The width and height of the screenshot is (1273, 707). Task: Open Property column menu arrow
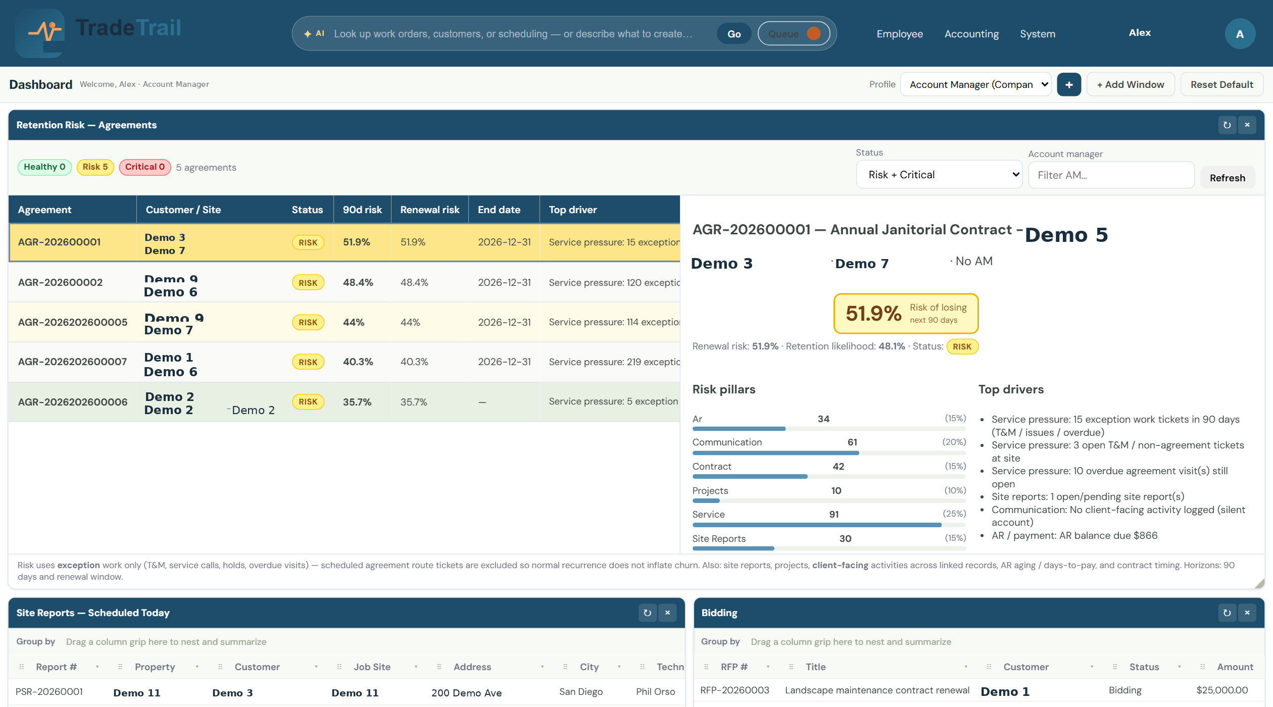(x=197, y=667)
